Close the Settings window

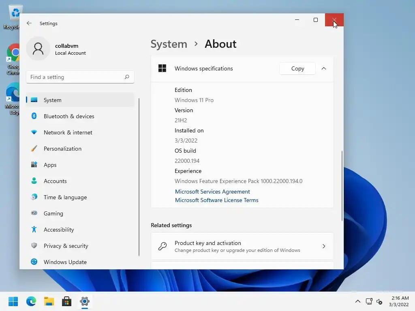coord(334,20)
